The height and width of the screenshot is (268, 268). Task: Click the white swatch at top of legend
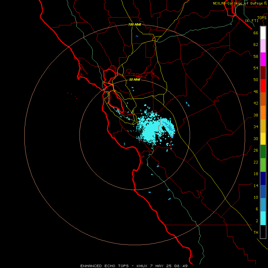[263, 33]
